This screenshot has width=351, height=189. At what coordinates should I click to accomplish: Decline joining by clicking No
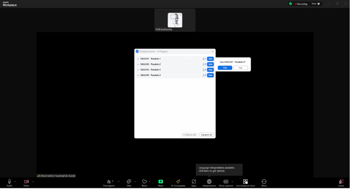(241, 68)
